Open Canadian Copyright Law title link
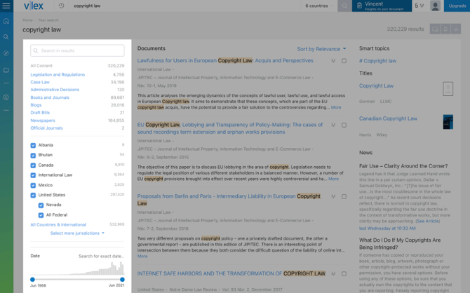The width and height of the screenshot is (470, 293). [388, 118]
